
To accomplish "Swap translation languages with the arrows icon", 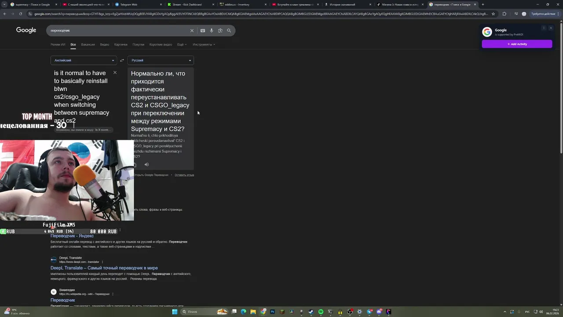I will [x=122, y=60].
